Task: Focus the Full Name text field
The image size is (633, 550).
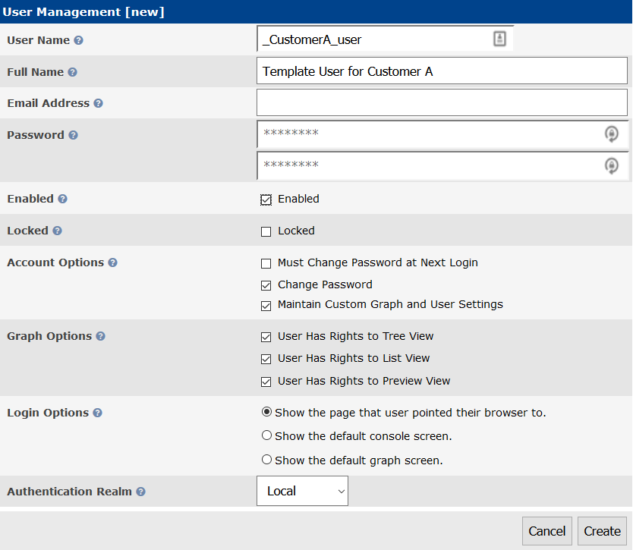Action: point(442,71)
